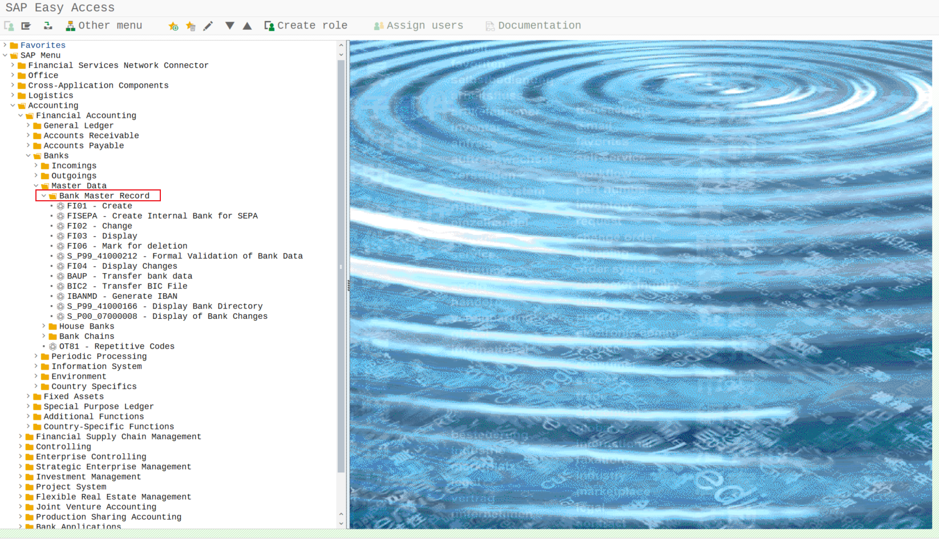This screenshot has width=939, height=539.
Task: Open the User menu toolbar icon
Action: [9, 26]
